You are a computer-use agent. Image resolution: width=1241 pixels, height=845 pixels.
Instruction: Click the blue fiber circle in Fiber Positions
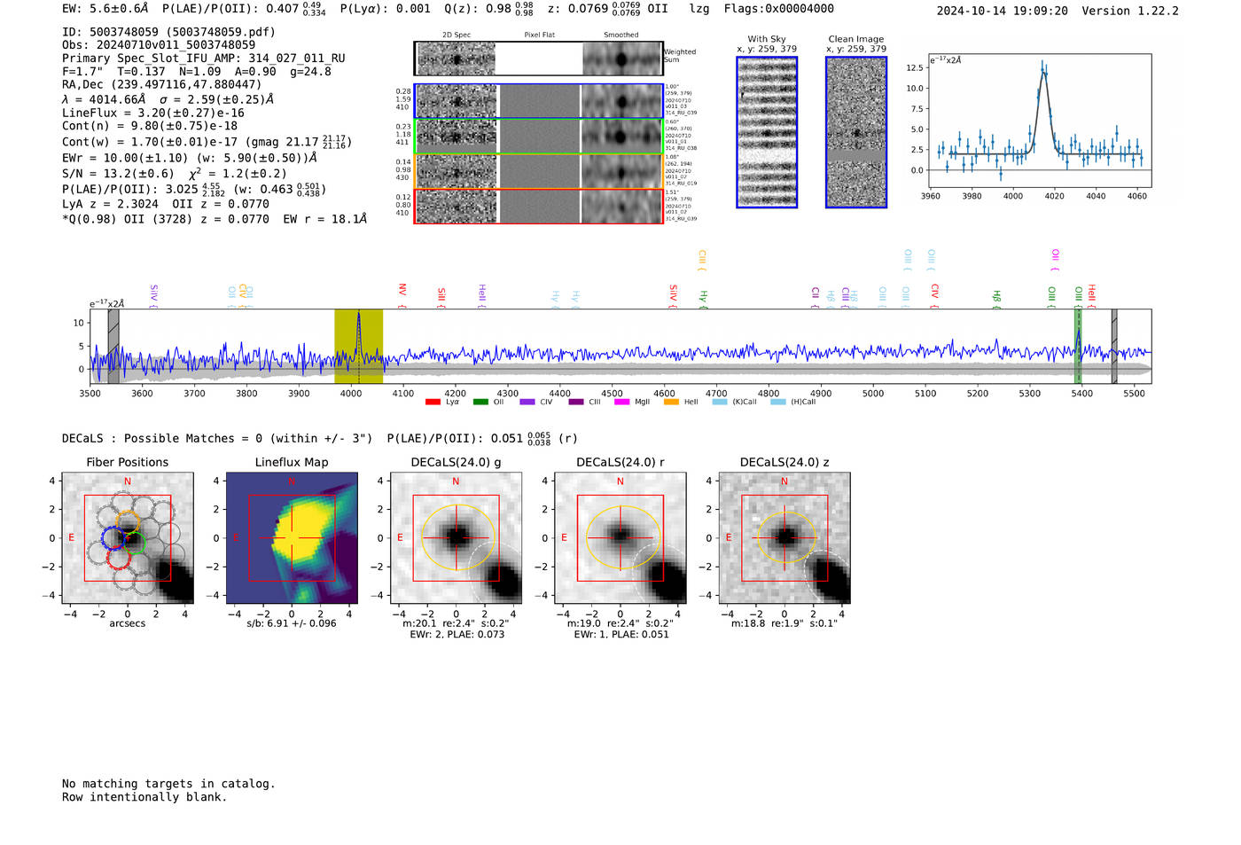pyautogui.click(x=113, y=538)
